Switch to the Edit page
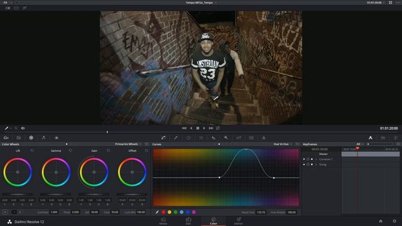 coord(188,221)
